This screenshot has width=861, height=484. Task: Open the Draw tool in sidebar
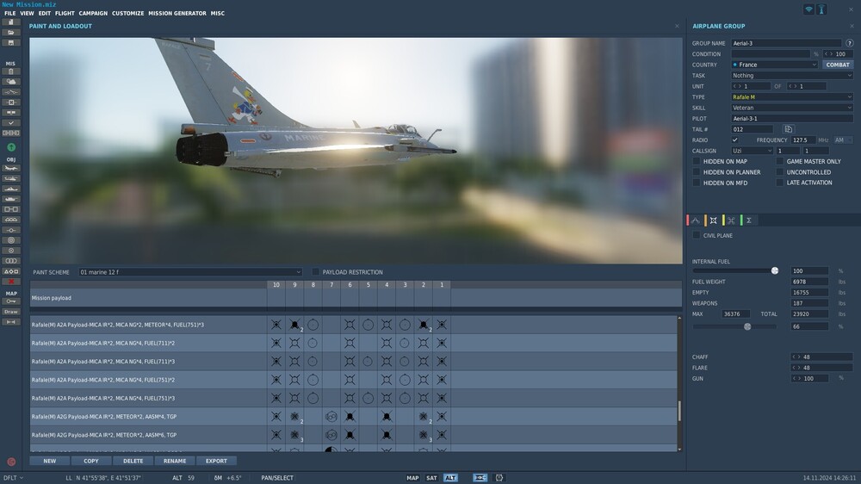pos(11,312)
